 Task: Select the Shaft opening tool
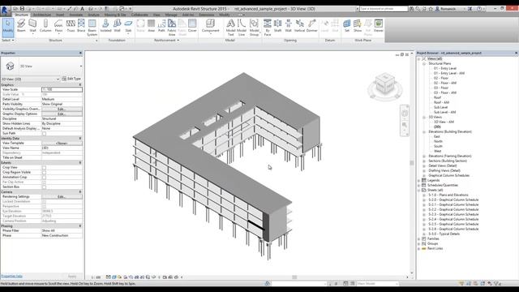[x=277, y=26]
